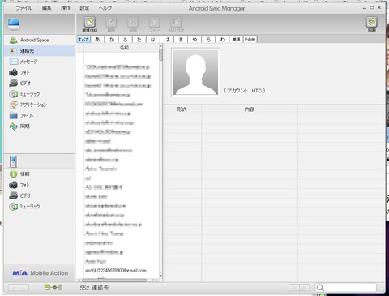Select the か index tab
This screenshot has height=296, width=389.
111,40
